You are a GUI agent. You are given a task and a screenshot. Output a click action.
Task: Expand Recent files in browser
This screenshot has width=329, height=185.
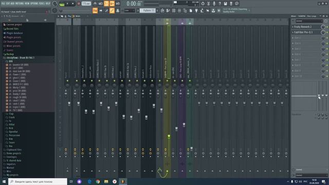pos(12,29)
